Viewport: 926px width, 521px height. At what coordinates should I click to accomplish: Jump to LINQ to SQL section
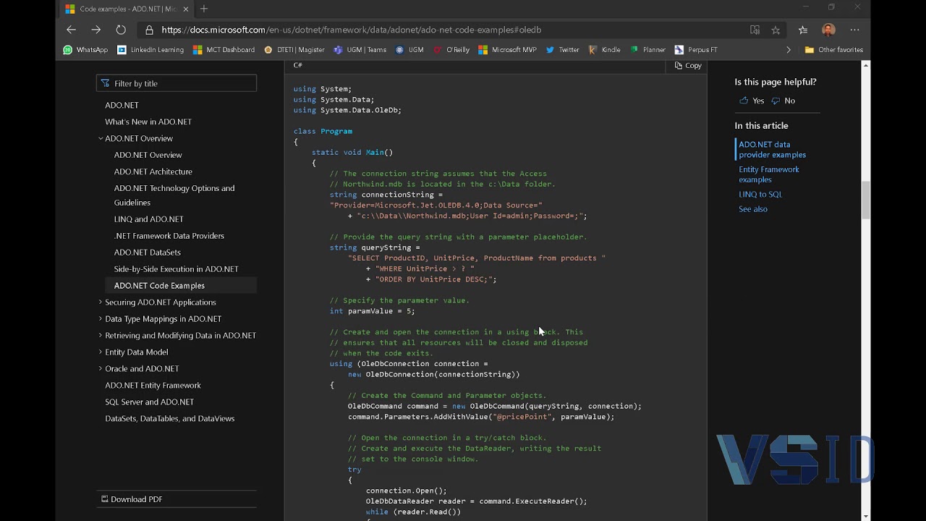coord(760,194)
